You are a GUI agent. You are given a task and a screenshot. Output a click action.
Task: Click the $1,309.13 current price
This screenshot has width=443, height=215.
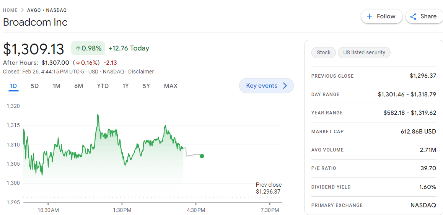[x=34, y=49]
